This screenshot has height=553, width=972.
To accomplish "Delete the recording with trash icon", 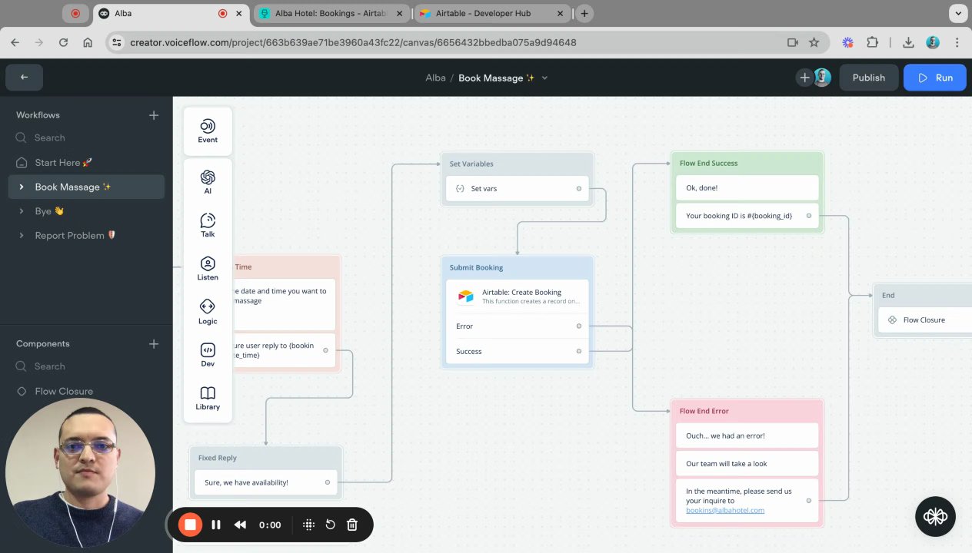I will point(352,525).
